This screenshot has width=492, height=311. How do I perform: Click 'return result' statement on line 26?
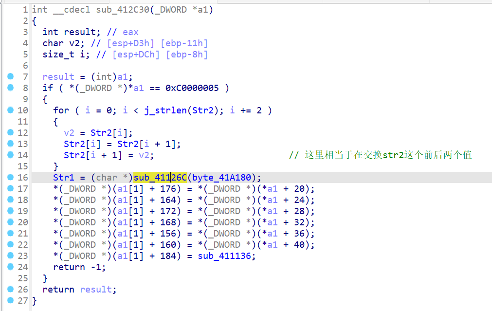click(x=79, y=290)
